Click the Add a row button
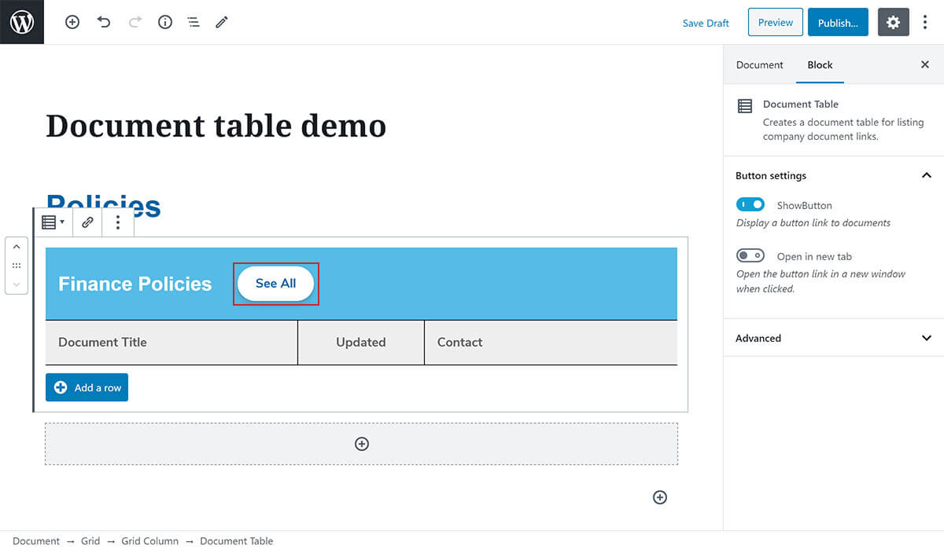This screenshot has width=944, height=550. point(87,387)
